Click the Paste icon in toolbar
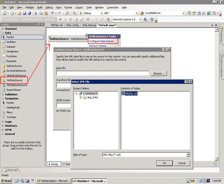Screen dimensions: 224x184 coord(46,13)
